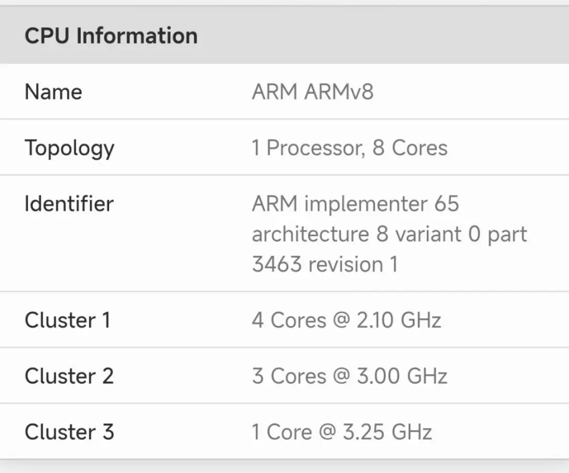Click the CPU Information section header
The width and height of the screenshot is (569, 473).
tap(111, 36)
